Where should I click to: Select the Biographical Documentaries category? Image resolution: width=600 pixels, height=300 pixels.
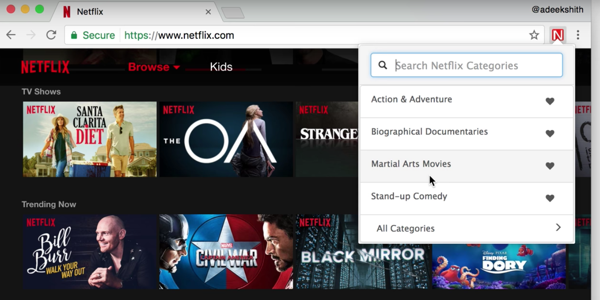(467, 134)
